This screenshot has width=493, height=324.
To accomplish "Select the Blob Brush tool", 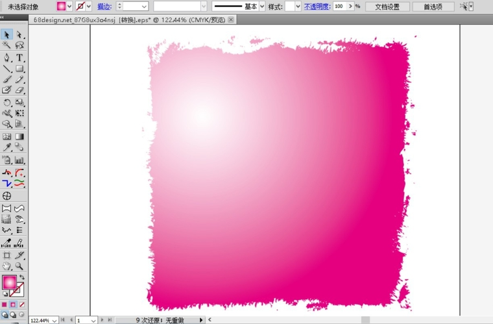I will point(6,90).
